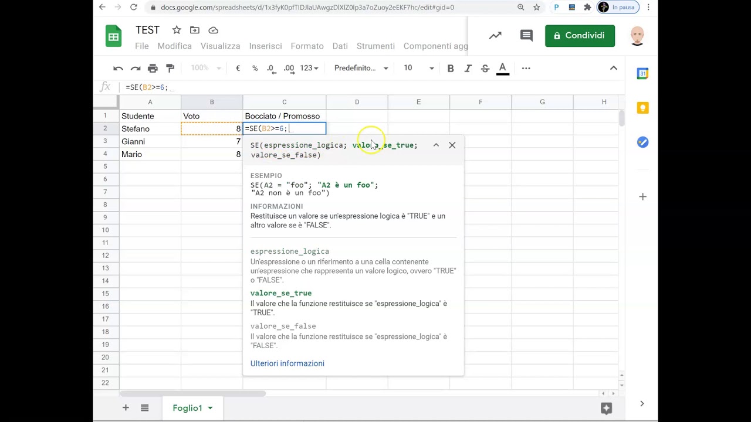Open the activity trend icon

(x=495, y=36)
